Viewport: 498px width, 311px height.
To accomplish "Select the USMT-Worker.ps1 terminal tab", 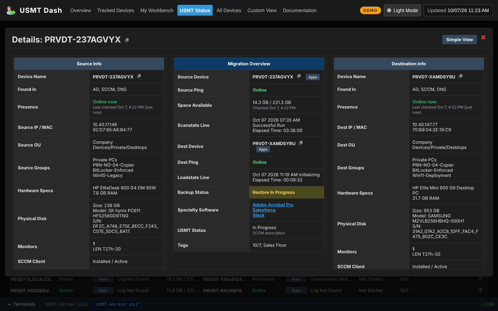I will (x=117, y=304).
